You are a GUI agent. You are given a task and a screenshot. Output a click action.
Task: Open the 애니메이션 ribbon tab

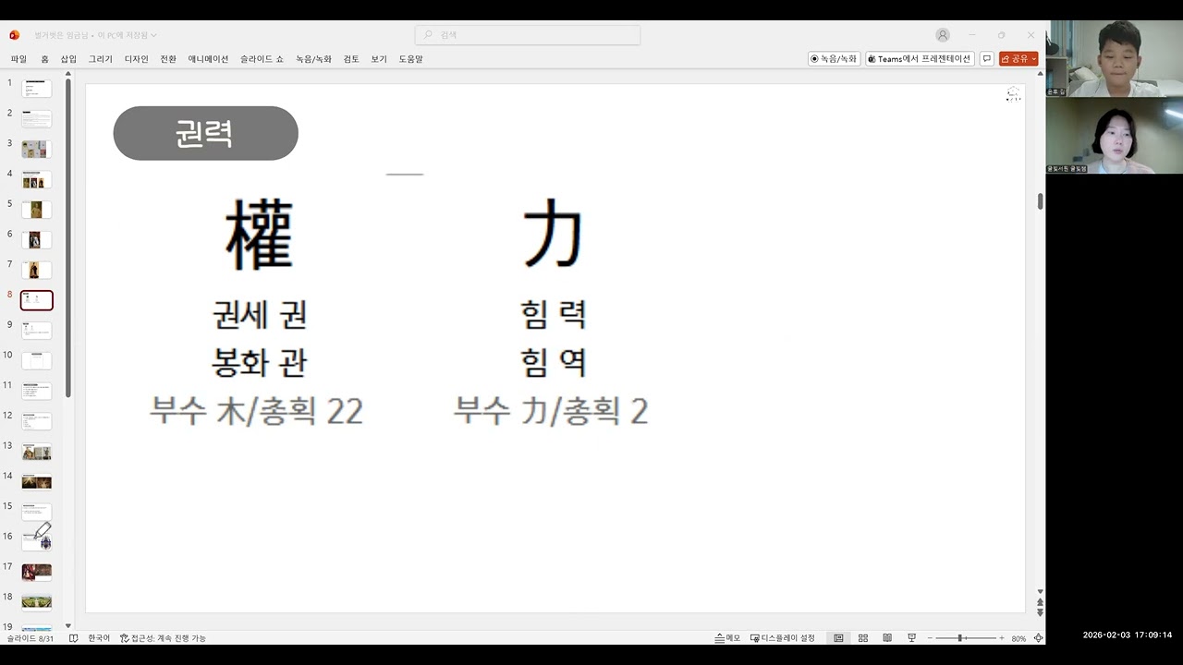[x=208, y=59]
